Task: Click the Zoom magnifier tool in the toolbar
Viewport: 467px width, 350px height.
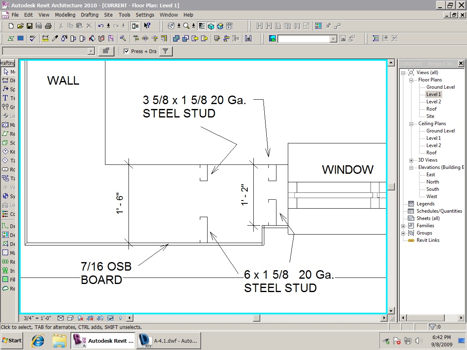Action: (186, 26)
